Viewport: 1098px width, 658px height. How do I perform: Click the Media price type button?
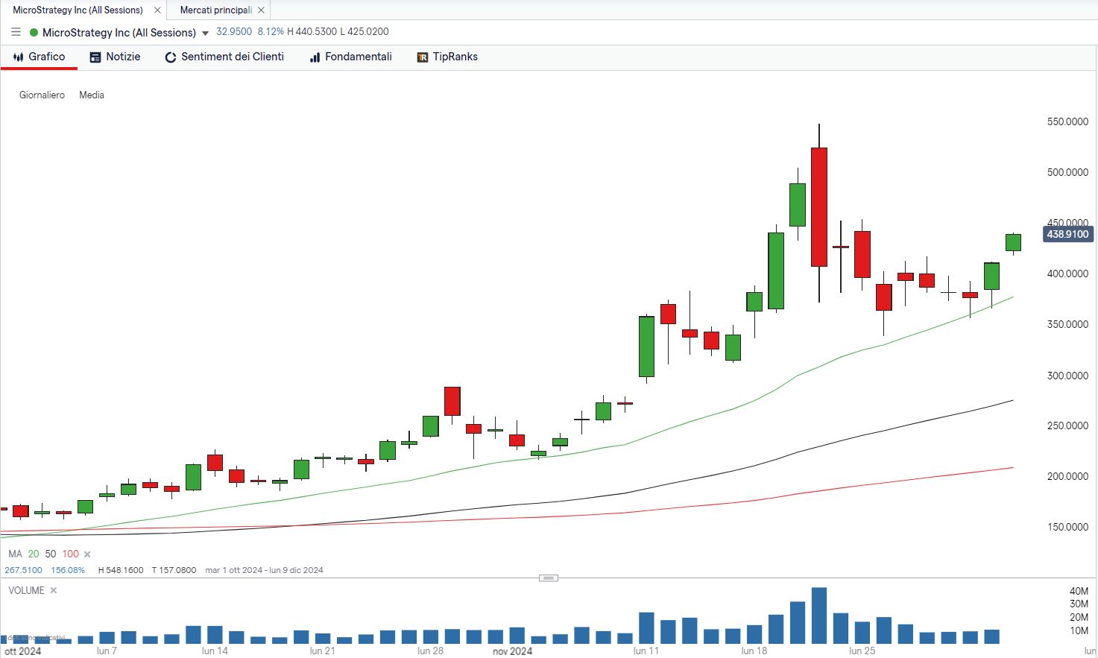click(92, 95)
